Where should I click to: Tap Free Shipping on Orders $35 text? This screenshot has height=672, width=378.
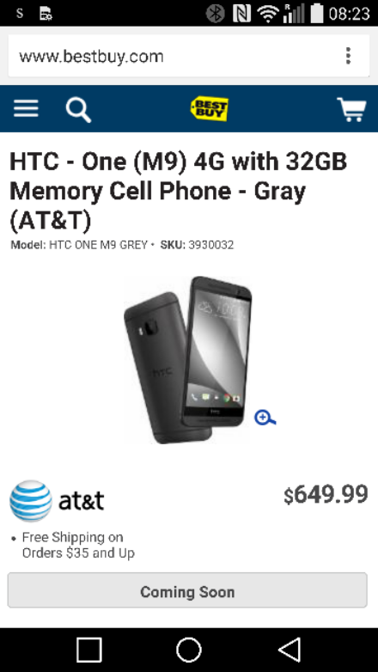78,545
